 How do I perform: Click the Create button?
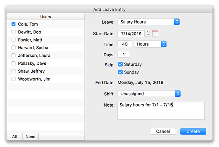pyautogui.click(x=193, y=131)
